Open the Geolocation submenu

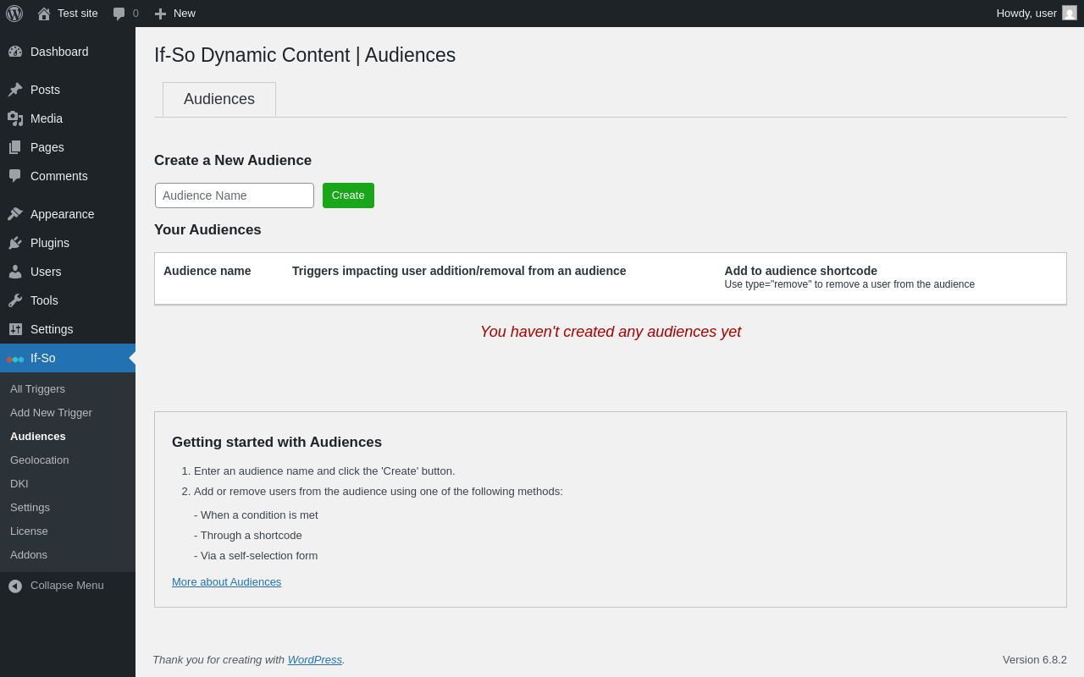tap(68, 460)
